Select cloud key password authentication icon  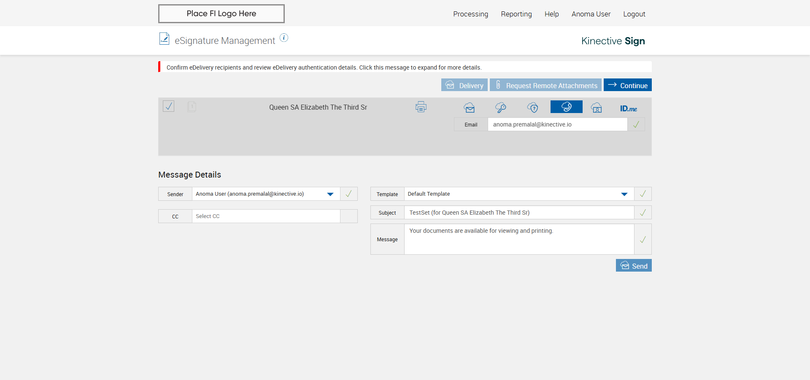[501, 108]
